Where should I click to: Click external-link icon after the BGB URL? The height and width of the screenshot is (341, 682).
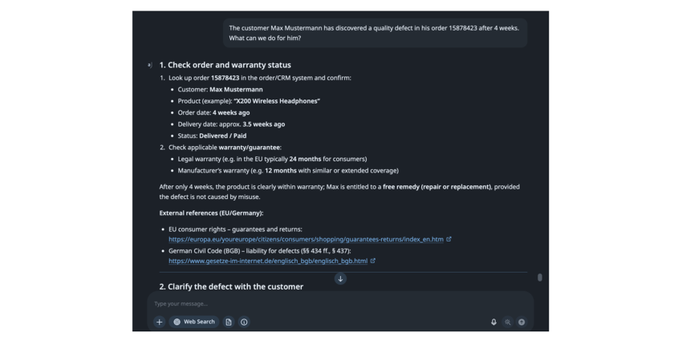(x=373, y=261)
